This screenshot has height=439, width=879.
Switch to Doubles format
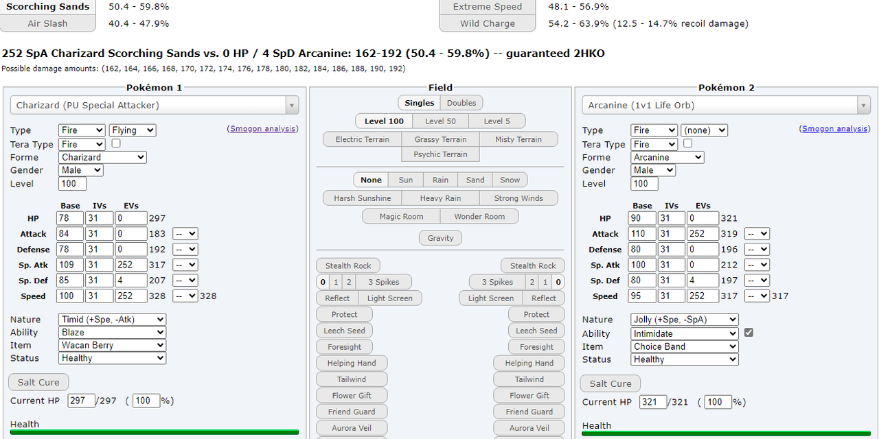point(461,103)
